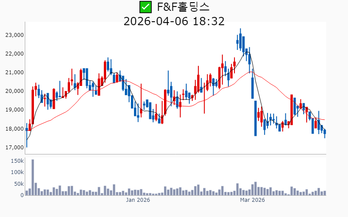Click the tallest volume bar above 150k
Image resolution: width=348 pixels, height=217 pixels.
click(33, 177)
